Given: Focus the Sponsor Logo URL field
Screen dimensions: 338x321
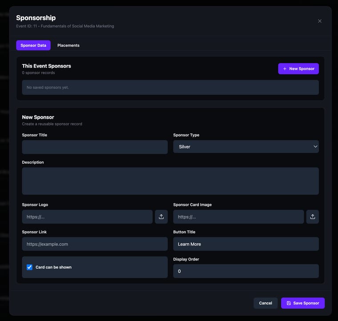Looking at the screenshot, I should pos(87,217).
